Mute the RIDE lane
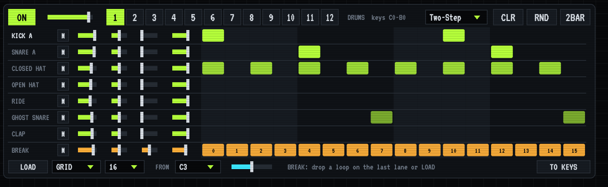 [63, 101]
